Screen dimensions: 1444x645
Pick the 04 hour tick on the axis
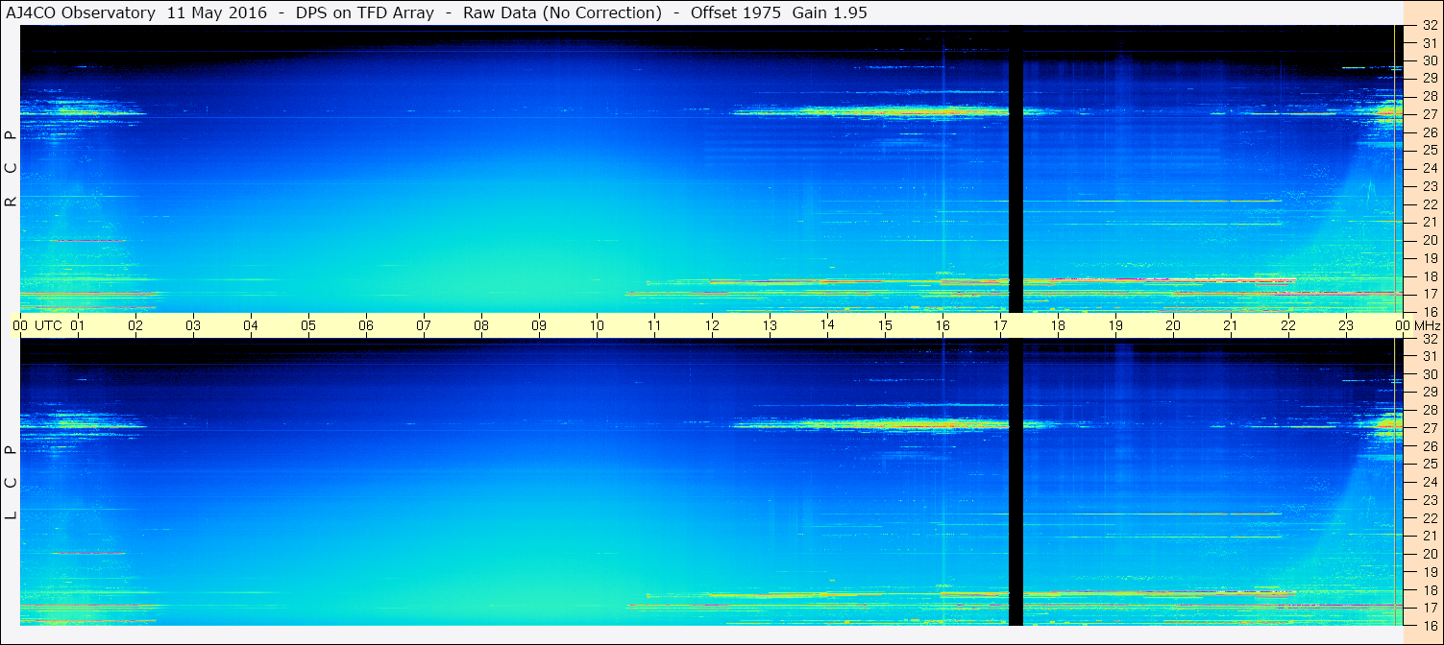(x=251, y=325)
